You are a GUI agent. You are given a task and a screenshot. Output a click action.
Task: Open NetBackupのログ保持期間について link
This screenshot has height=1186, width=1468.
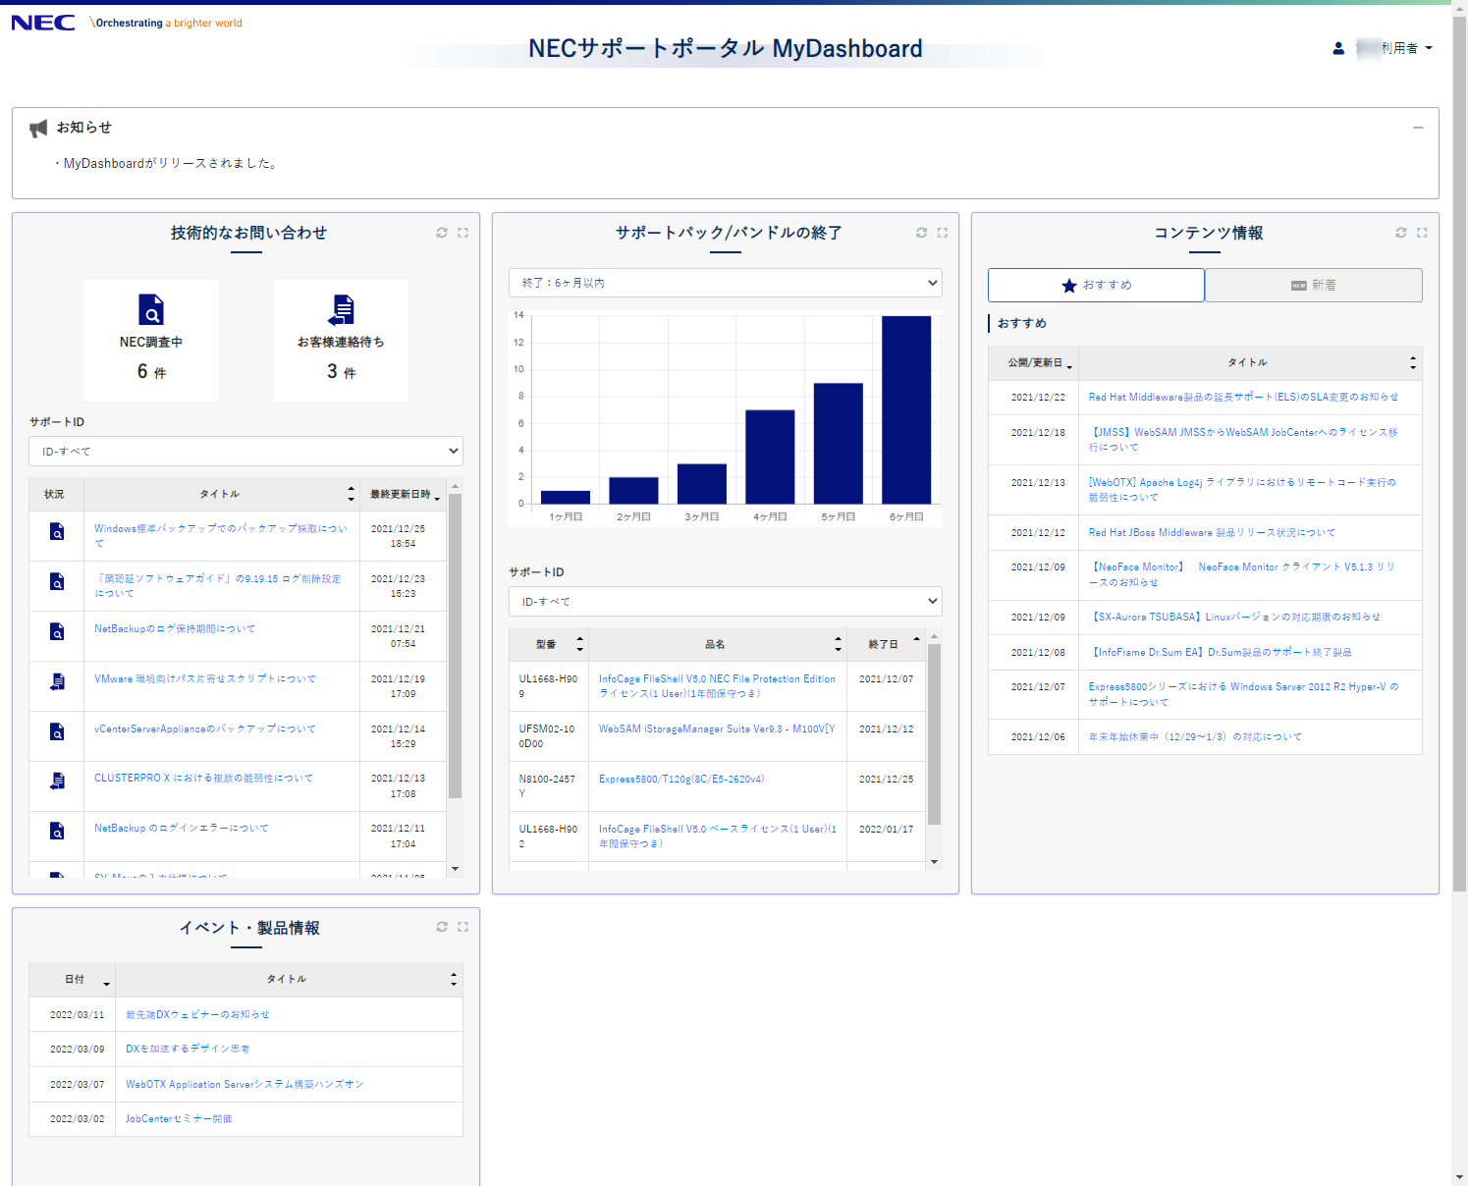[x=175, y=628]
